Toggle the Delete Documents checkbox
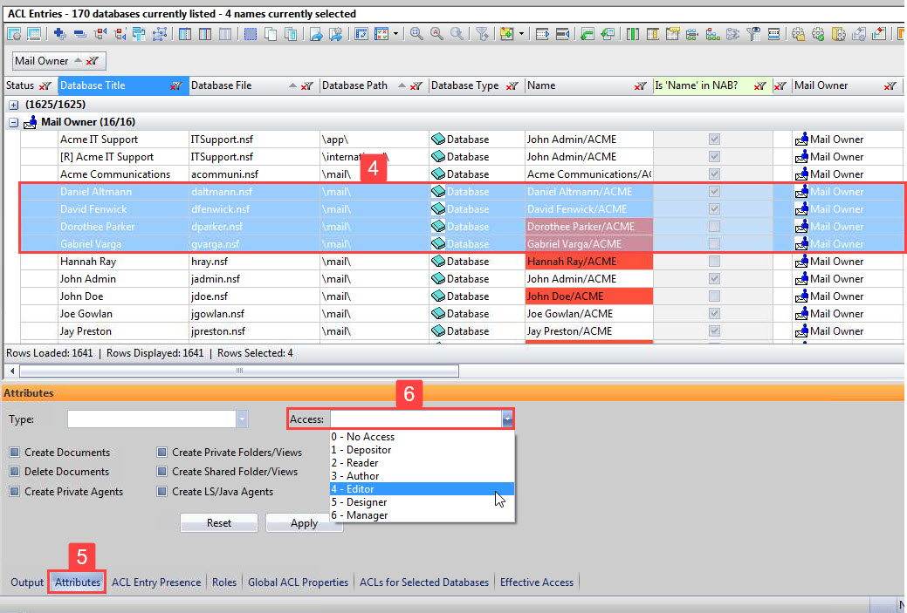 [15, 472]
